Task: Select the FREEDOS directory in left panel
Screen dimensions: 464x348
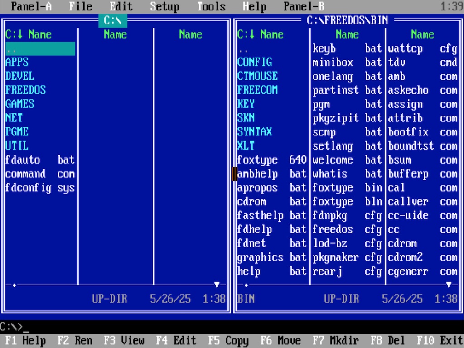Action: (26, 90)
